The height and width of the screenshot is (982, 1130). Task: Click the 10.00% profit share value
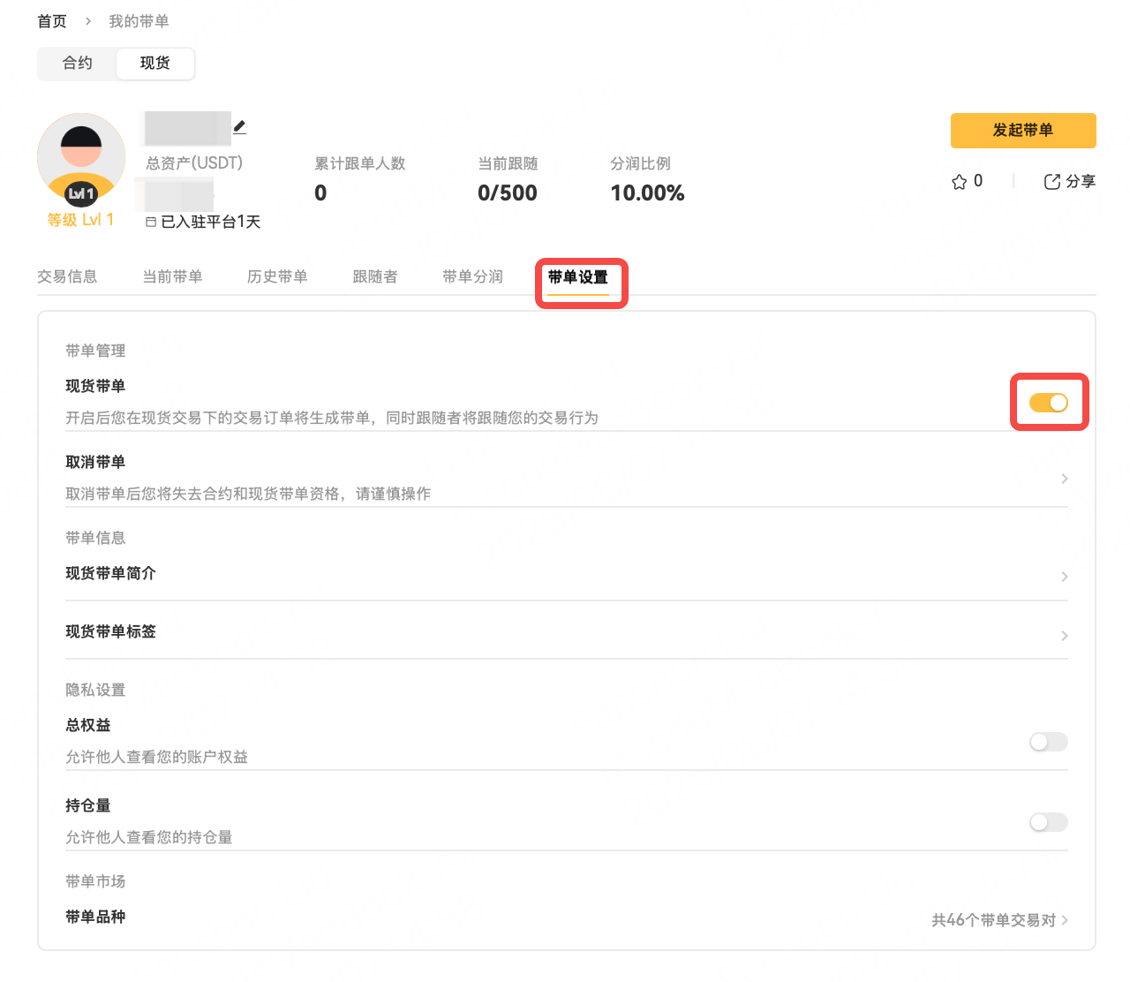click(x=647, y=193)
